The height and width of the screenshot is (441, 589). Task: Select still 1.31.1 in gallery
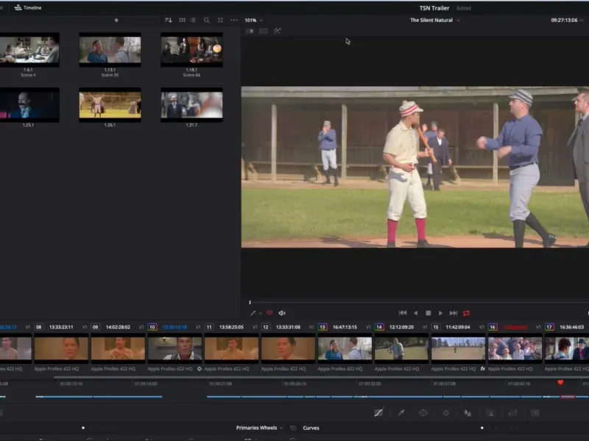[x=192, y=105]
